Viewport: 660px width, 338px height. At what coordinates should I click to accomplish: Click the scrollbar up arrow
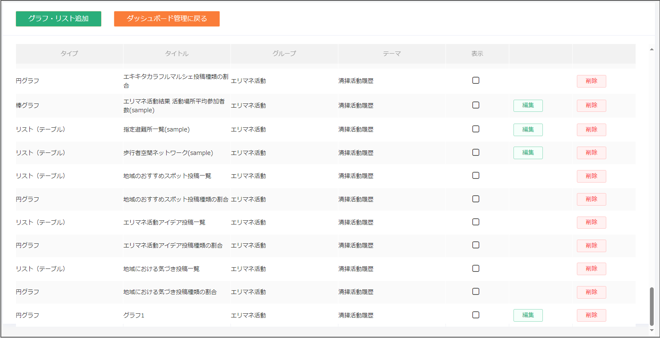coord(652,49)
